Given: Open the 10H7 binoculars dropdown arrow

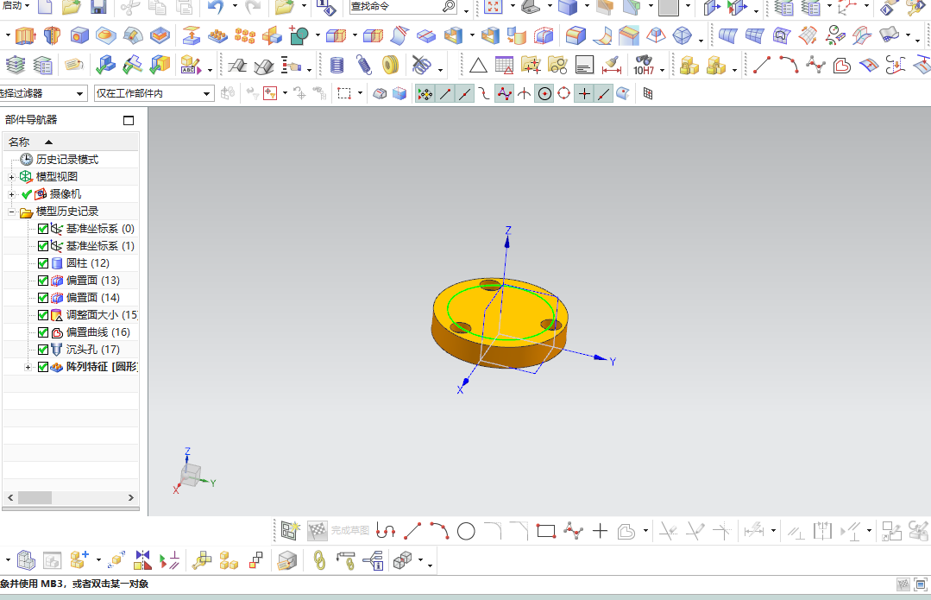Looking at the screenshot, I should pos(662,71).
